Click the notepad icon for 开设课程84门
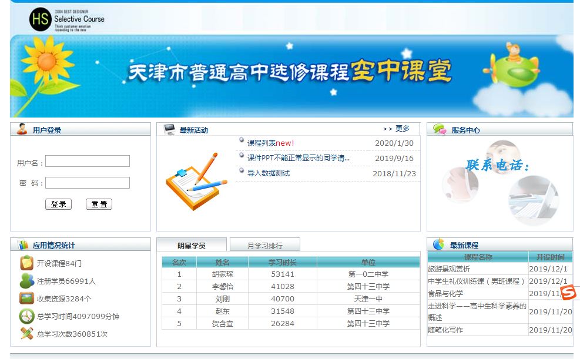The image size is (580, 359). coord(26,263)
